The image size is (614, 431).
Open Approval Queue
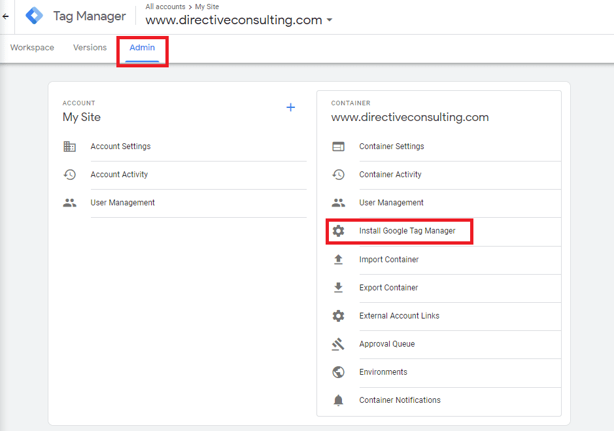coord(387,344)
